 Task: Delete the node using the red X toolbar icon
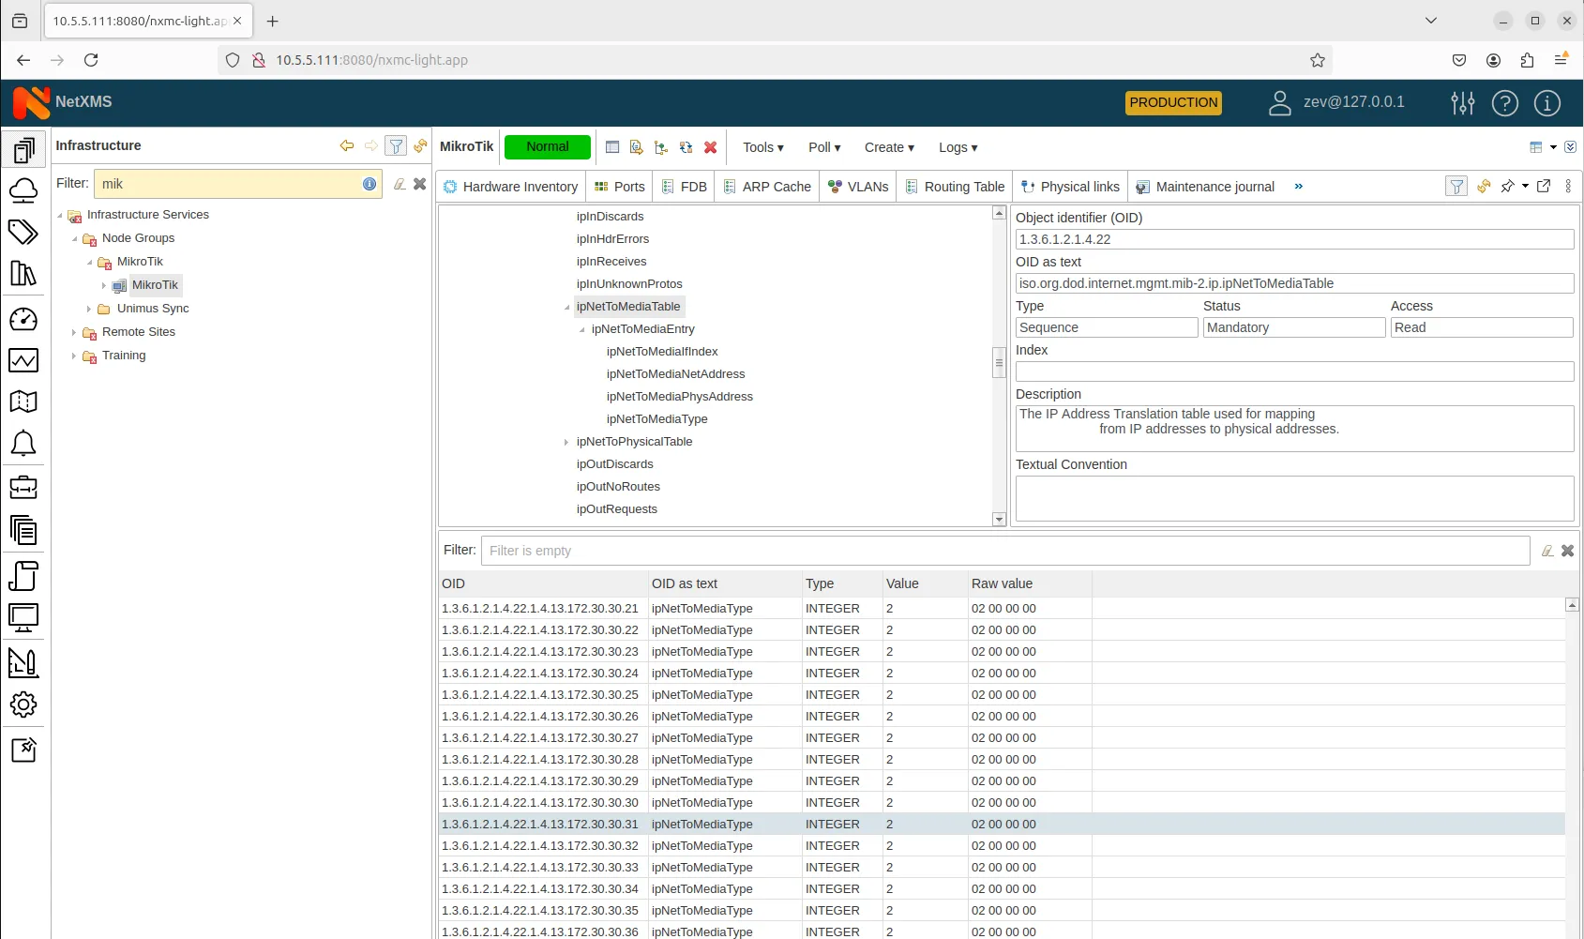point(710,147)
